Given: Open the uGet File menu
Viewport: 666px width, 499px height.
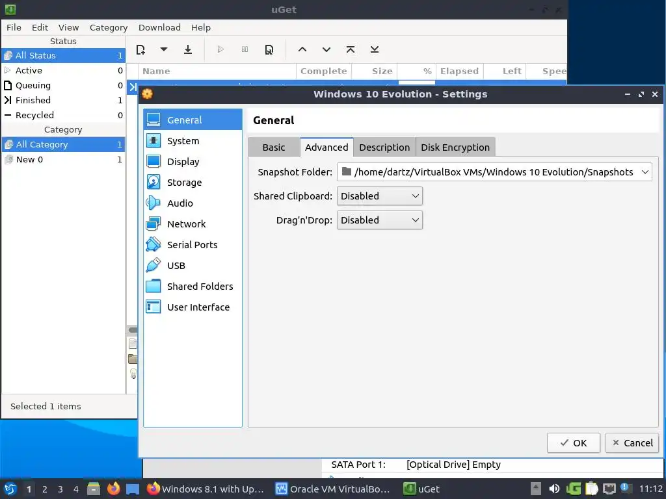Looking at the screenshot, I should tap(14, 27).
